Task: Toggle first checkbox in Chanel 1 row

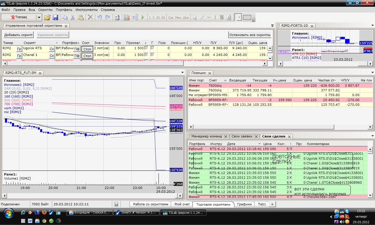Action: coord(146,55)
